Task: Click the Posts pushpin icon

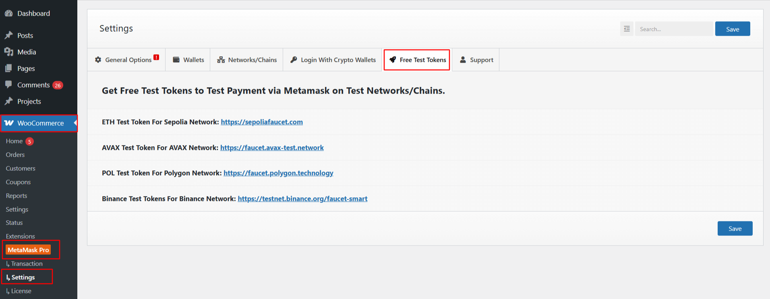Action: 8,35
